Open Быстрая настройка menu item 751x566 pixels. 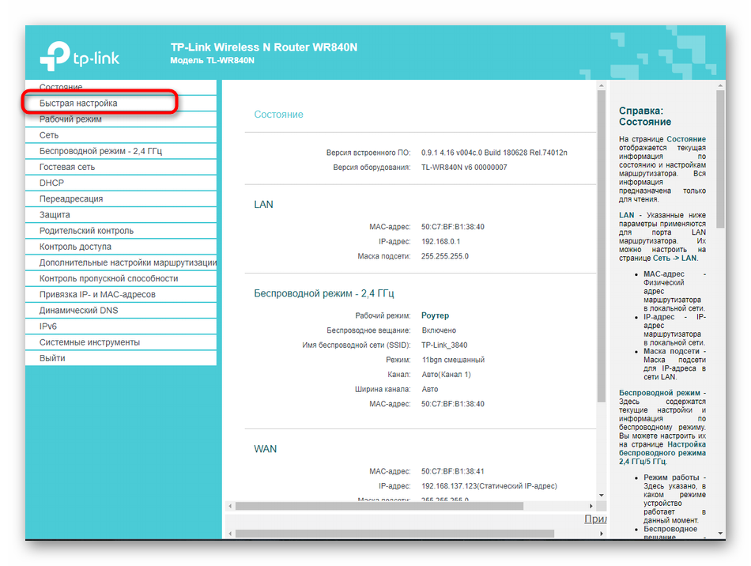pos(79,104)
